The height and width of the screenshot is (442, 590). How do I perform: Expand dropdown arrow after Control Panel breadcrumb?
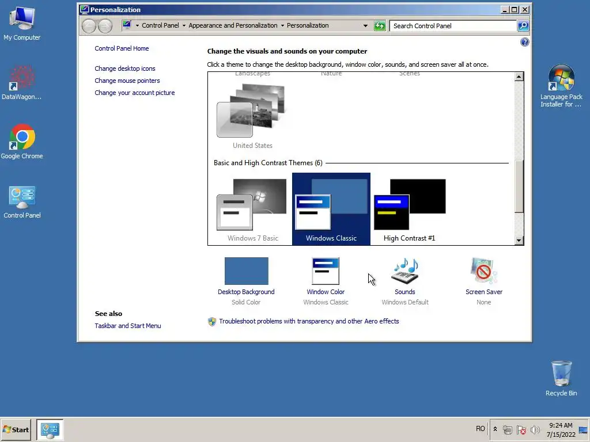(184, 25)
